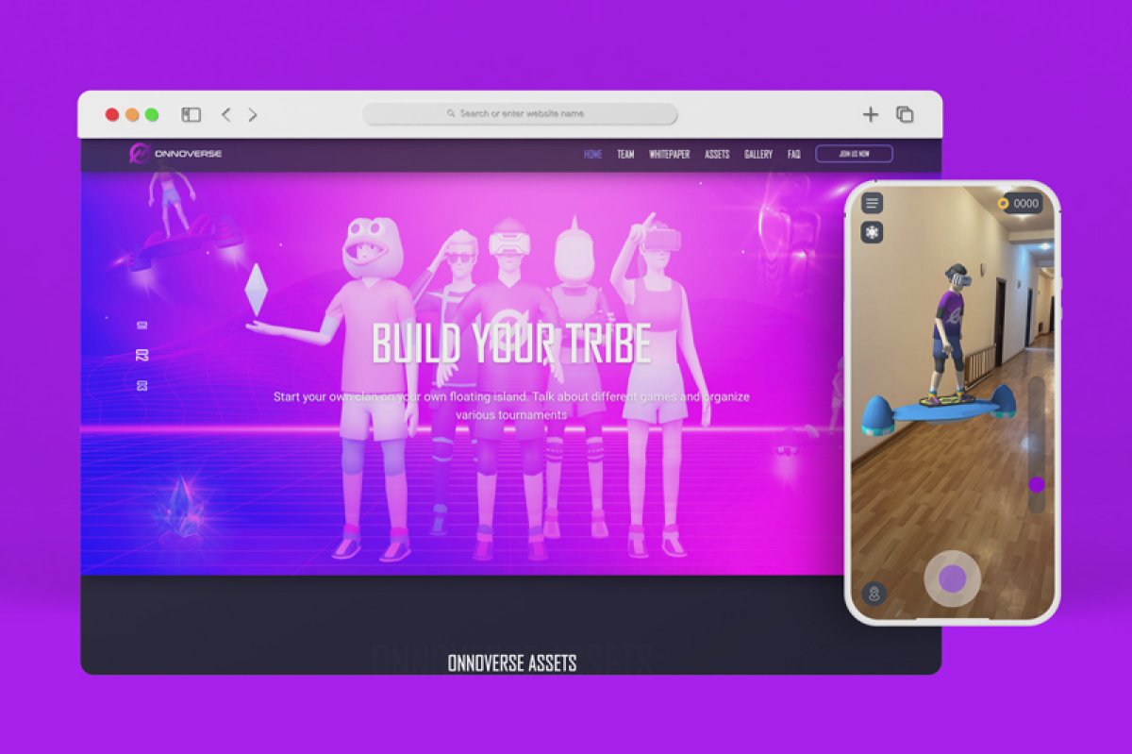The height and width of the screenshot is (754, 1132).
Task: Click the purple vertical slider knob
Action: (x=1036, y=484)
